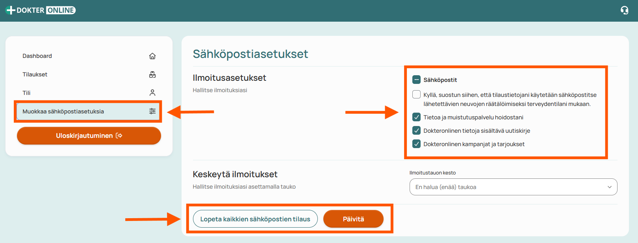638x243 pixels.
Task: Click the Tilaukset boxes icon
Action: (152, 74)
